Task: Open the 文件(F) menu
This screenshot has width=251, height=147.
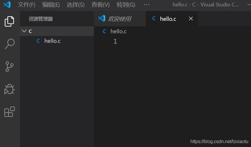Action: pyautogui.click(x=27, y=5)
